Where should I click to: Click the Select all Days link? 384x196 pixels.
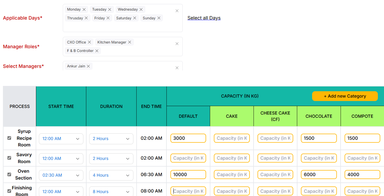tap(204, 18)
